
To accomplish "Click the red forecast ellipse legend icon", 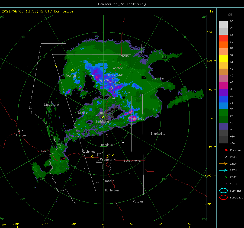I will pyautogui.click(x=223, y=197).
